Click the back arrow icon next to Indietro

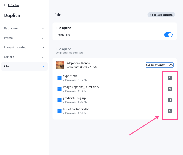tap(5, 5)
